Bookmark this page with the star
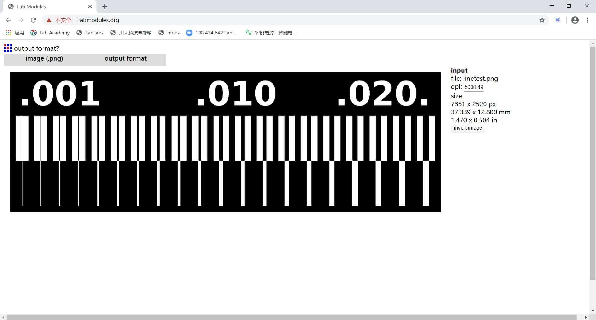The height and width of the screenshot is (320, 596). pos(542,20)
